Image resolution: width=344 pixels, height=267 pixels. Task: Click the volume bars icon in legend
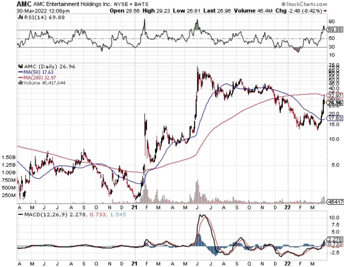[x=21, y=82]
